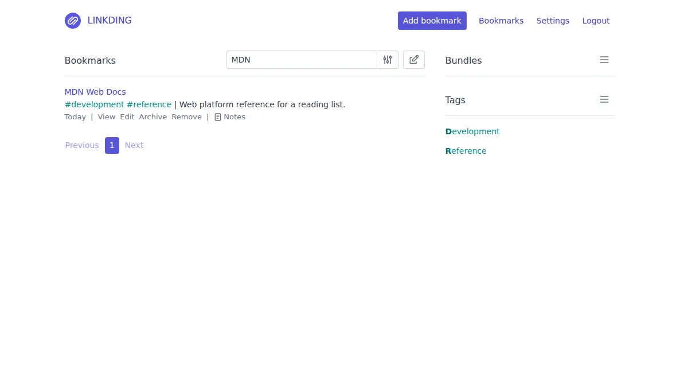Image resolution: width=688 pixels, height=373 pixels.
Task: Open the search filter options icon
Action: [388, 60]
